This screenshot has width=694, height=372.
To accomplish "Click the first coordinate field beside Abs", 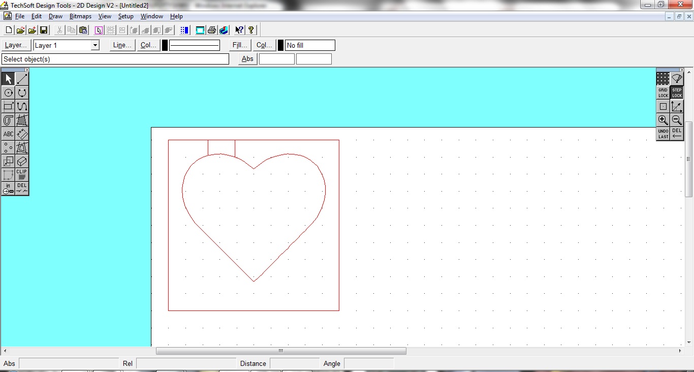I will tap(277, 59).
